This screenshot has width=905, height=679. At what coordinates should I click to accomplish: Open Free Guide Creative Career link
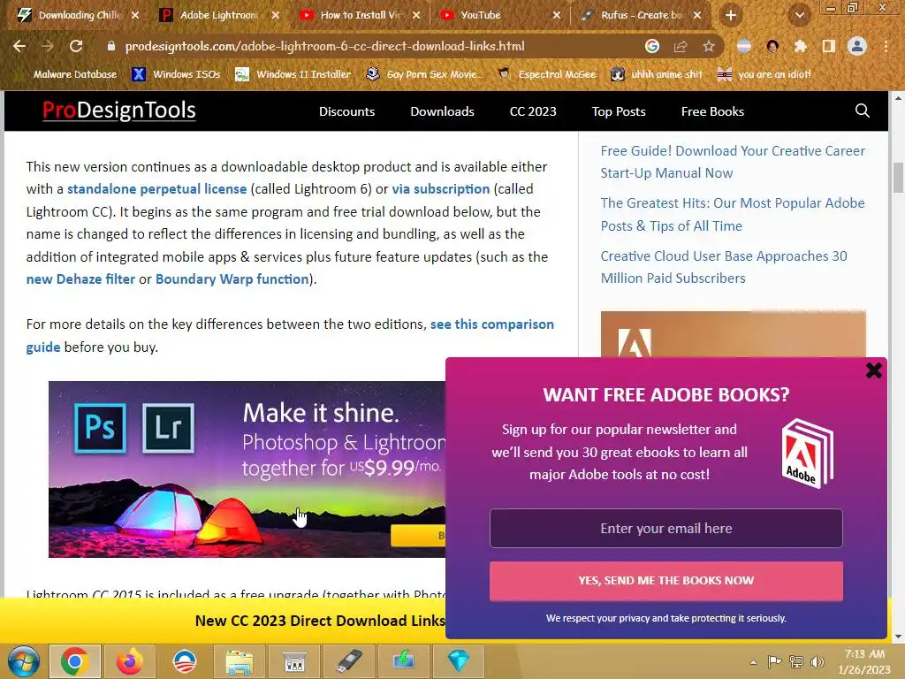click(x=733, y=162)
